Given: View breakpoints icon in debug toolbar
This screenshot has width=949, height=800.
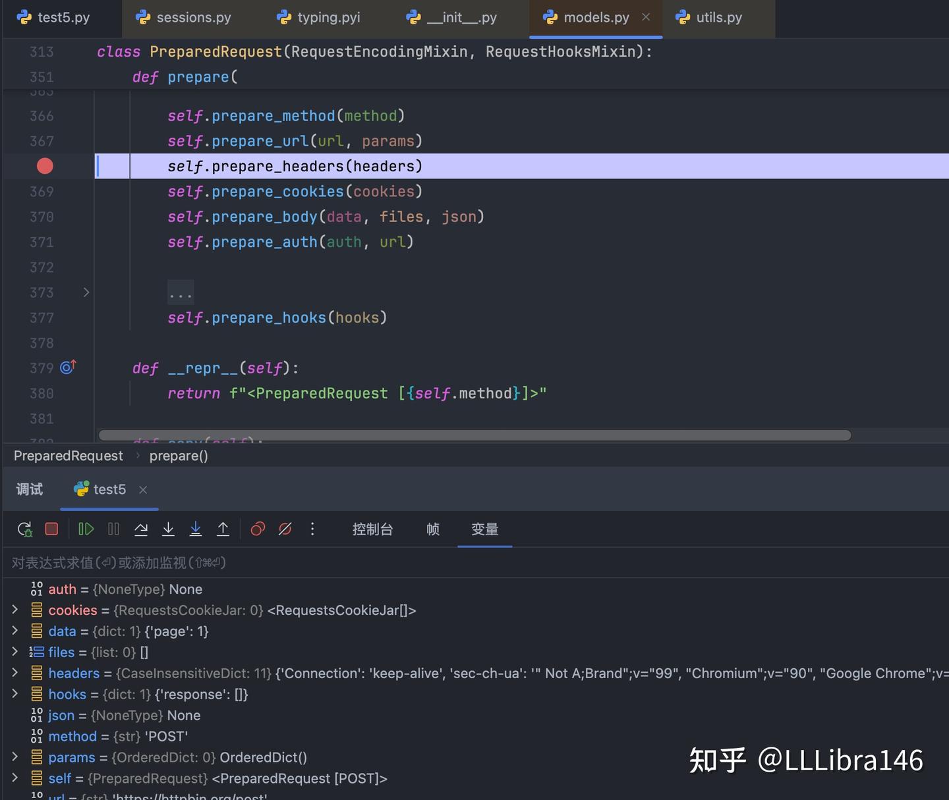Looking at the screenshot, I should point(258,529).
